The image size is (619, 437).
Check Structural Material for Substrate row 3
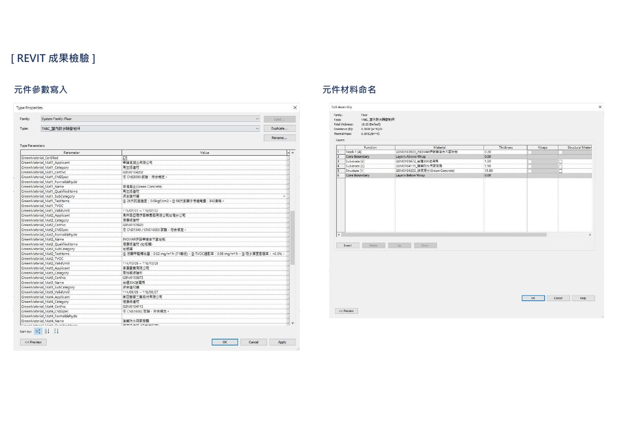pos(560,162)
